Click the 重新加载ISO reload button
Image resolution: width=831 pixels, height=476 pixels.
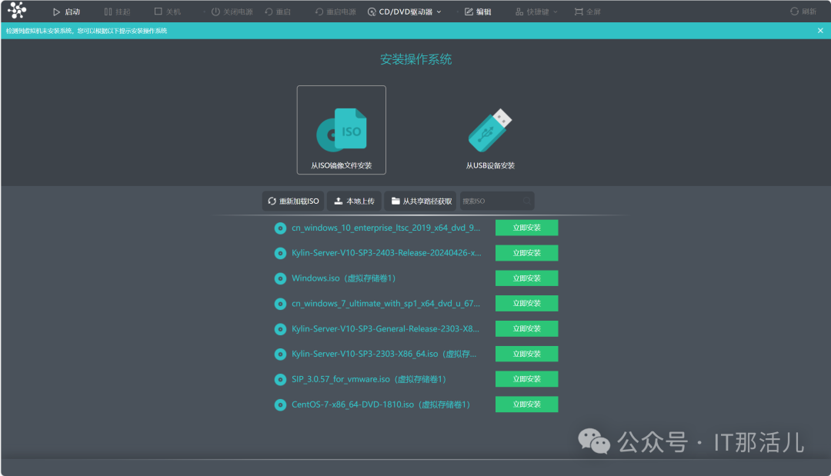coord(293,201)
